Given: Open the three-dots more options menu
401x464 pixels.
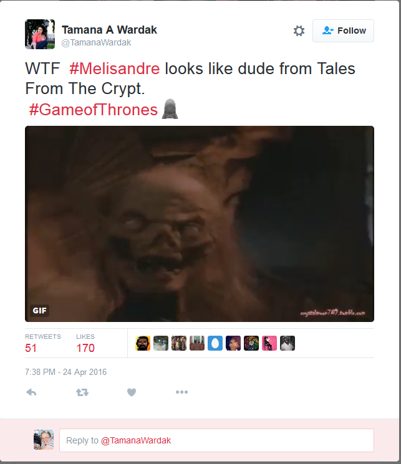Looking at the screenshot, I should point(181,392).
